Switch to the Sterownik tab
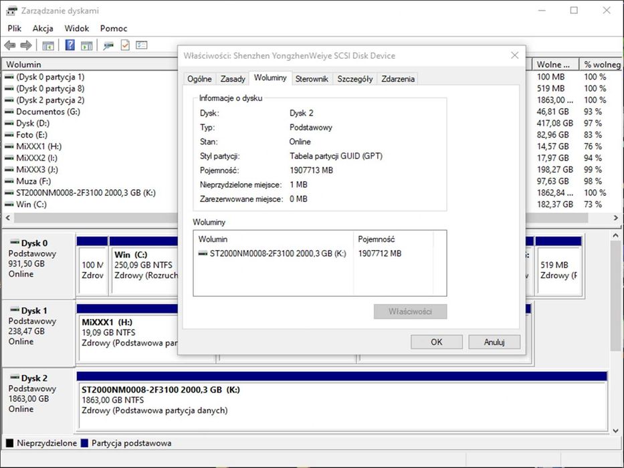Image resolution: width=624 pixels, height=468 pixels. pos(312,79)
